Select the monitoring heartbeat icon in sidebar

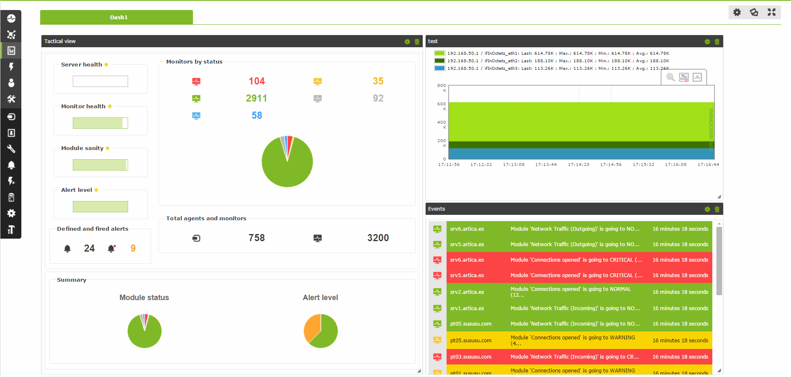[11, 18]
